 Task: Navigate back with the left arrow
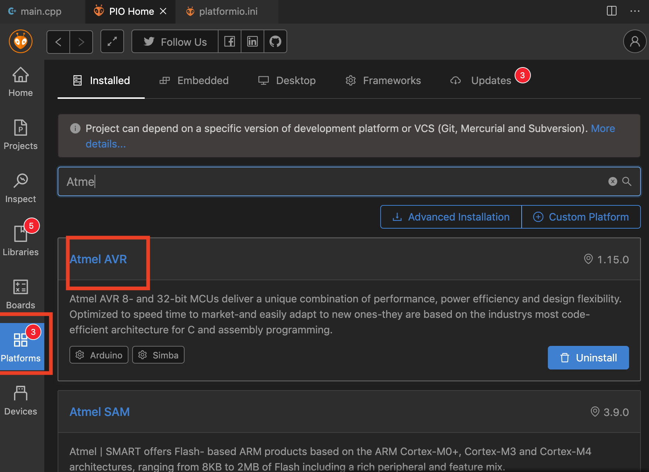(58, 42)
